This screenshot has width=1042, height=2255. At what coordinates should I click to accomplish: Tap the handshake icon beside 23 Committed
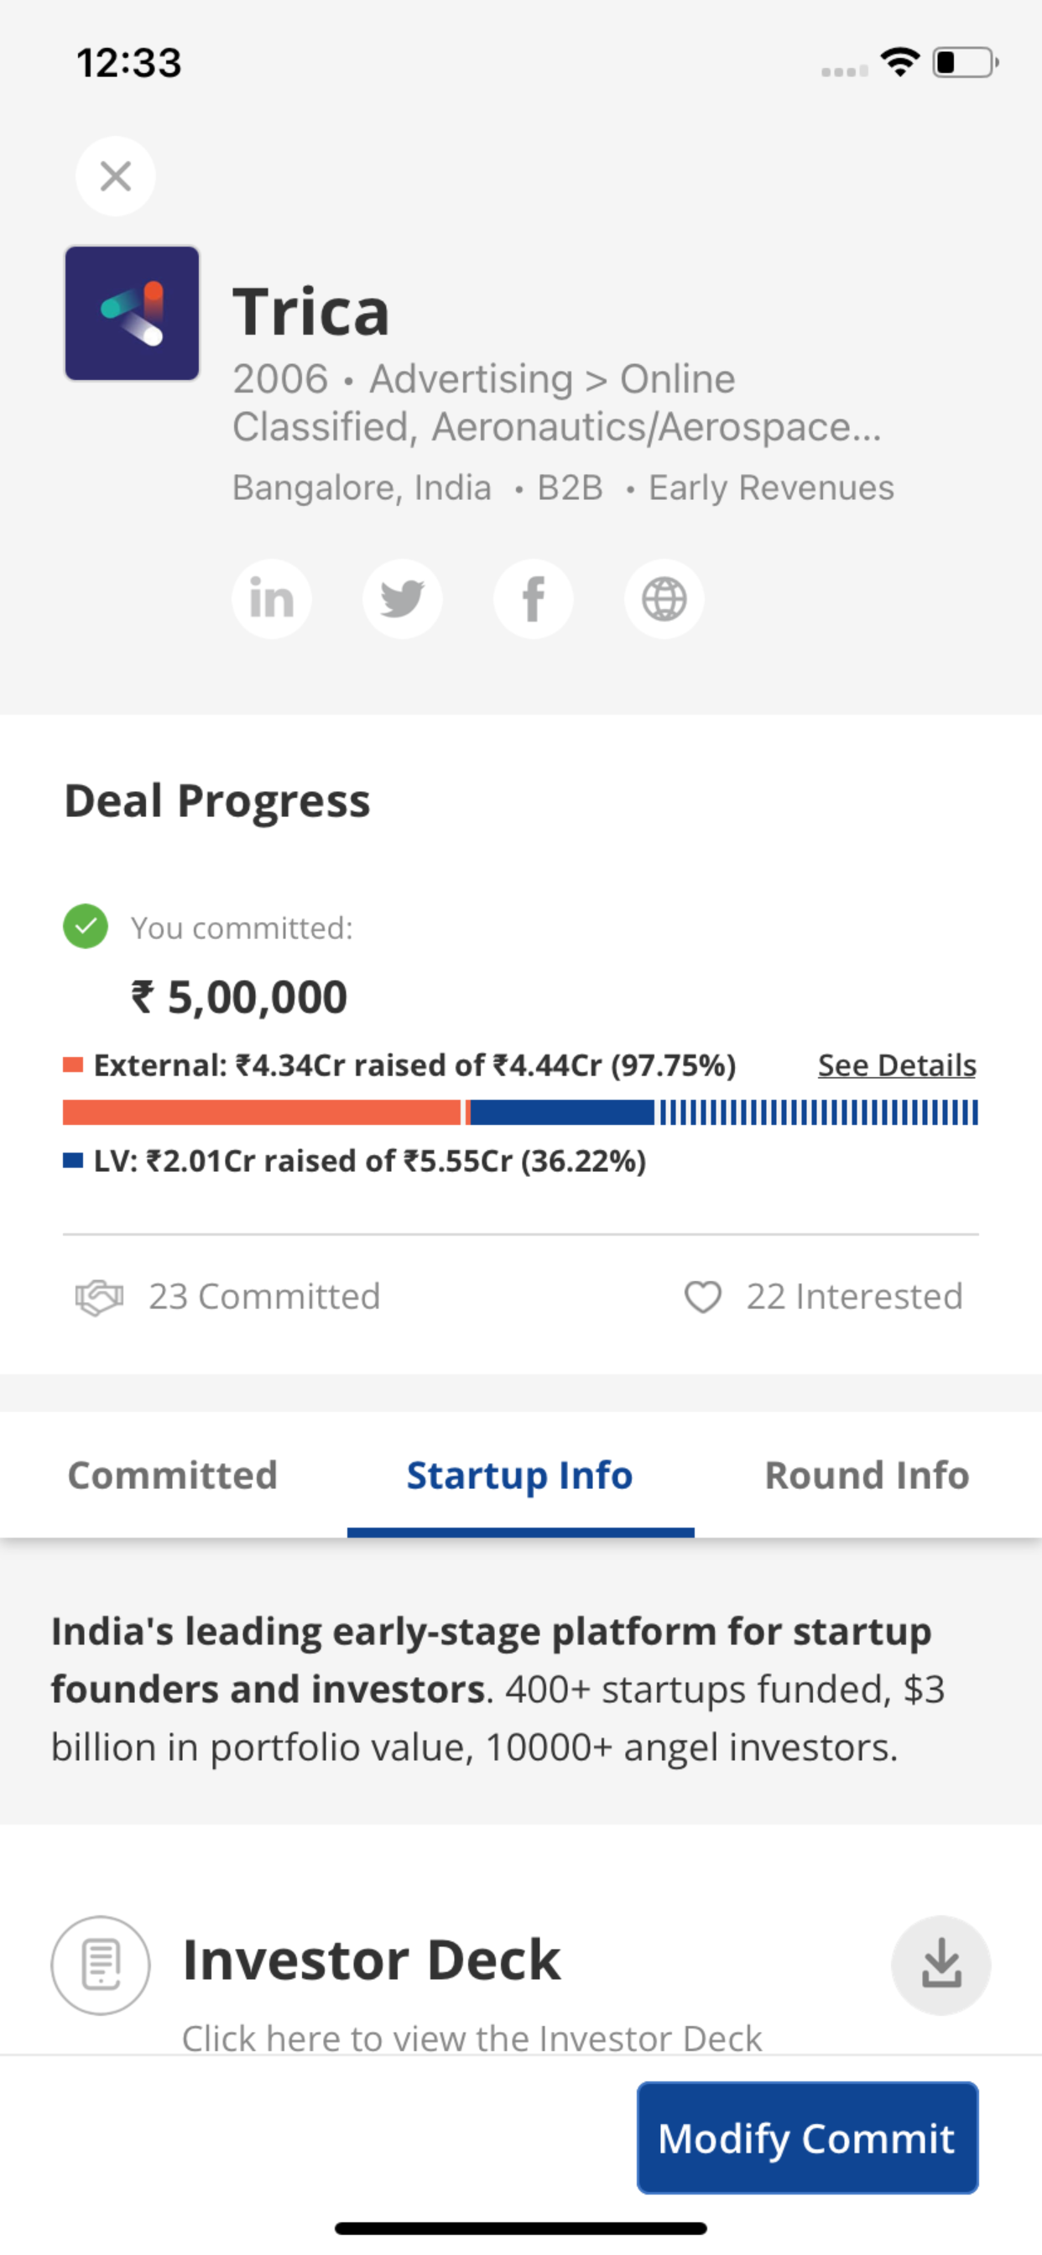[x=99, y=1297]
